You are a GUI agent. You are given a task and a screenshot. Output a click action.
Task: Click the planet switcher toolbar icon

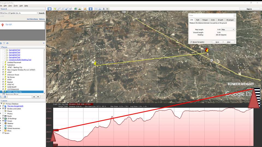pos(85,9)
